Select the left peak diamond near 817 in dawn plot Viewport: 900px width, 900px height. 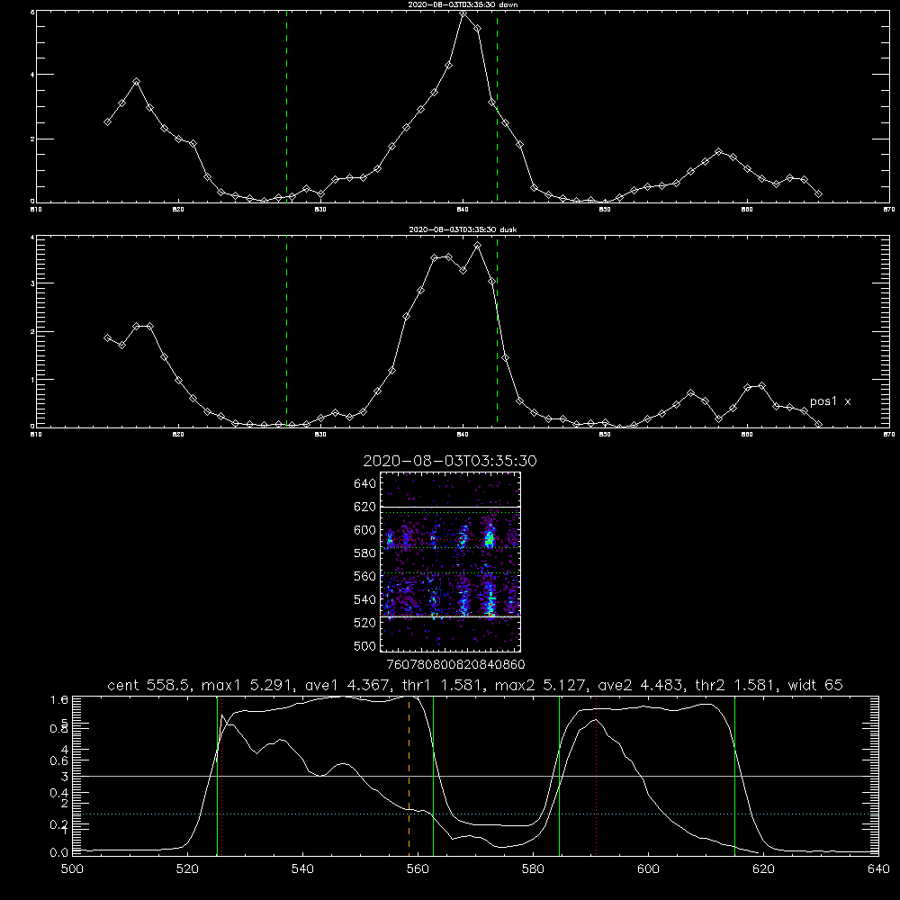[x=136, y=82]
